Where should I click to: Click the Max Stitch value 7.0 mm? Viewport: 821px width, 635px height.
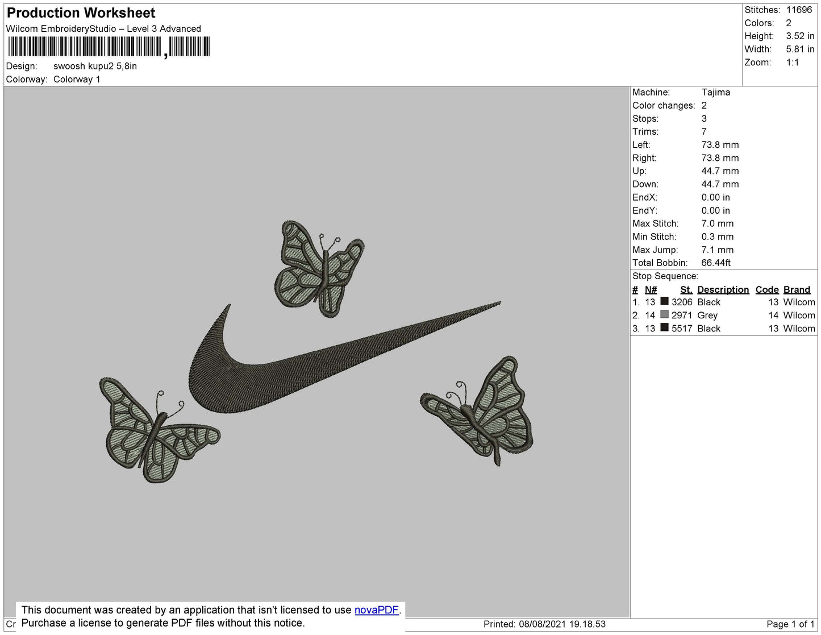717,223
